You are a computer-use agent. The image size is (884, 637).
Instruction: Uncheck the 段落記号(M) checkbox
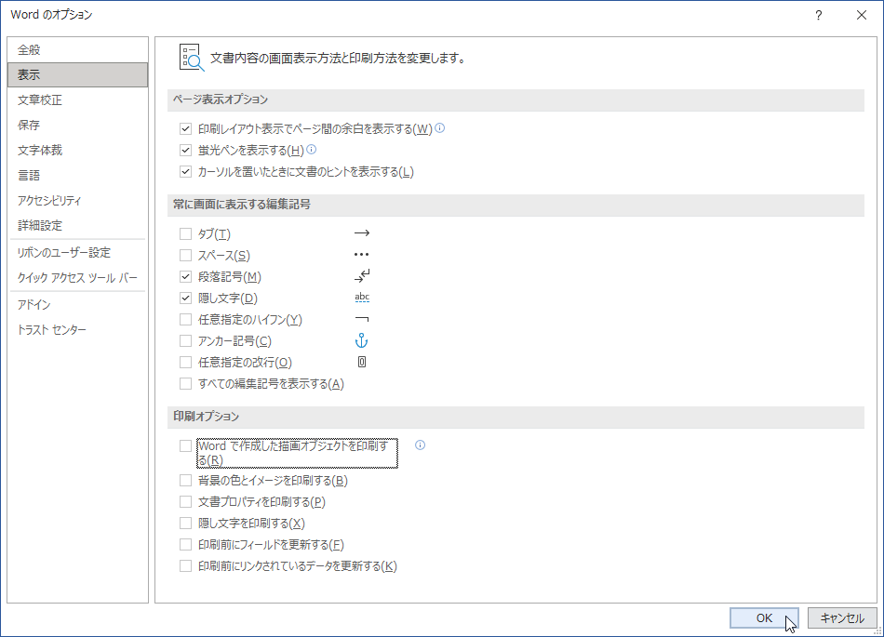pyautogui.click(x=185, y=276)
